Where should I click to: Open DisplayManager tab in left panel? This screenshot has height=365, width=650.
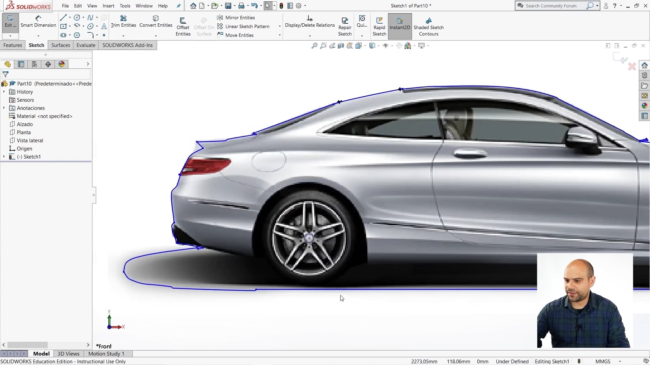(x=62, y=64)
